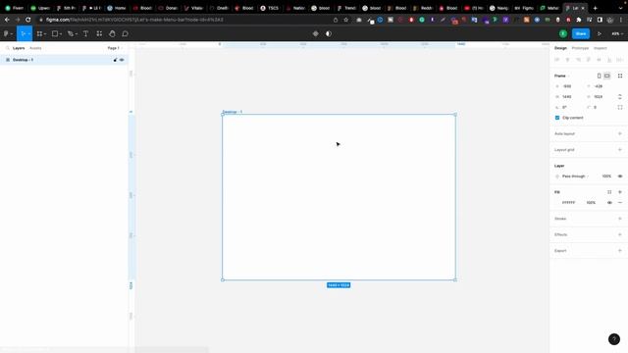Viewport: 628px width, 353px height.
Task: Click the Use as mask icon
Action: pyautogui.click(x=329, y=34)
